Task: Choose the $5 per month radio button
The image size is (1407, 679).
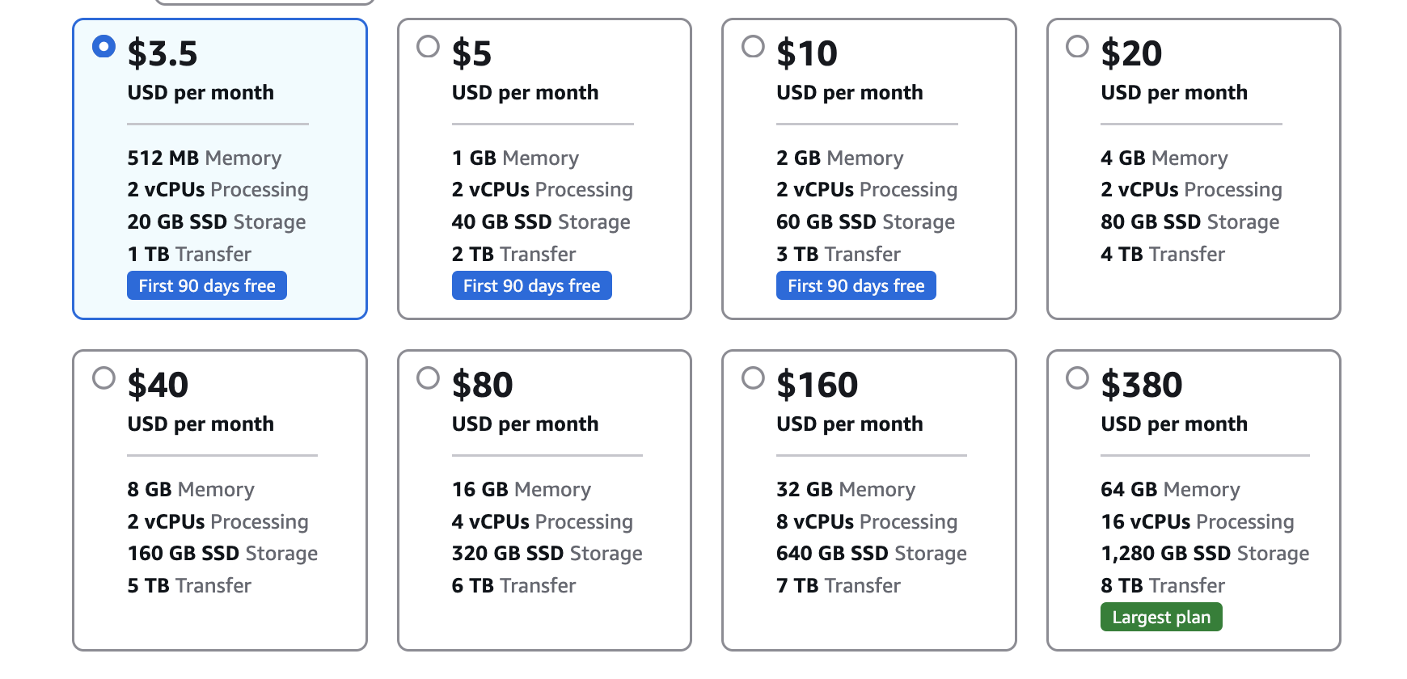Action: click(x=429, y=47)
